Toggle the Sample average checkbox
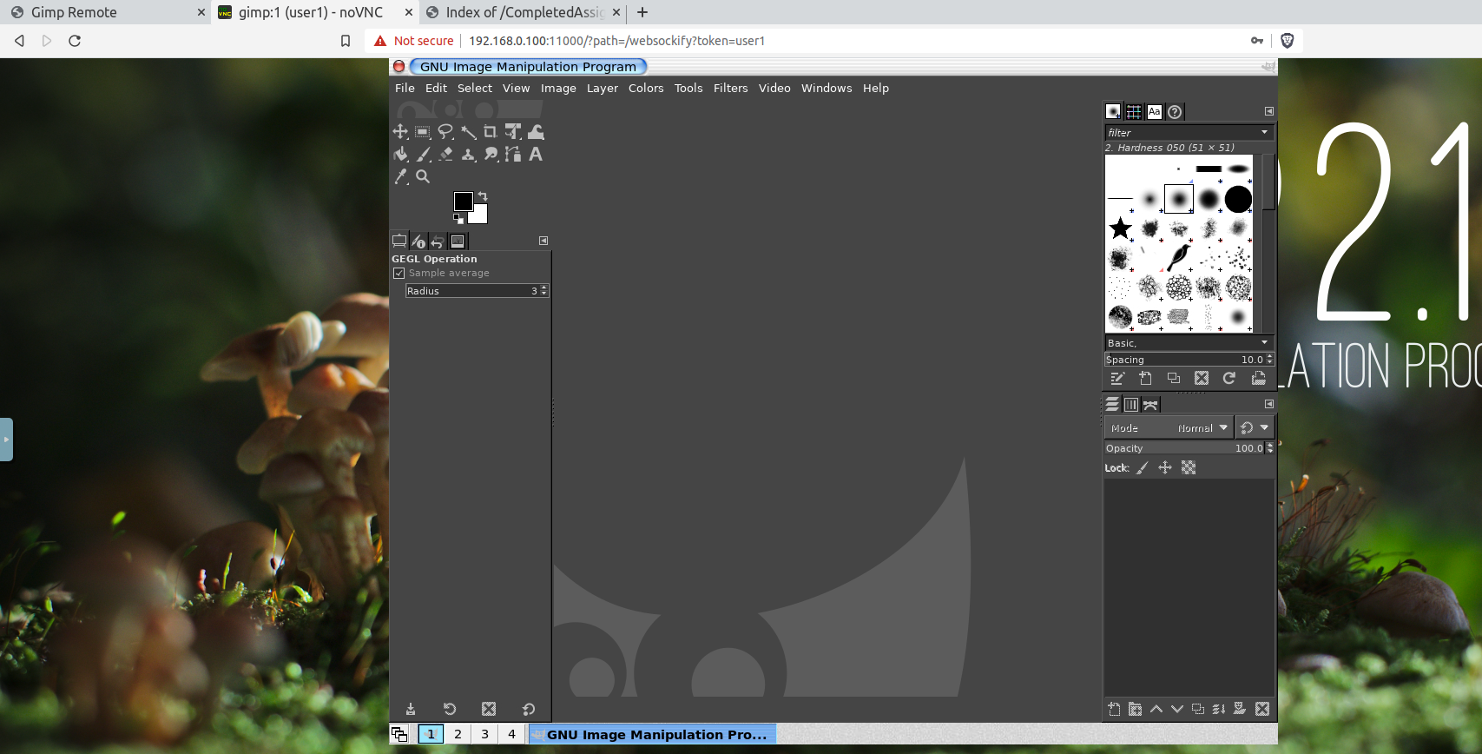The width and height of the screenshot is (1482, 754). (x=399, y=273)
